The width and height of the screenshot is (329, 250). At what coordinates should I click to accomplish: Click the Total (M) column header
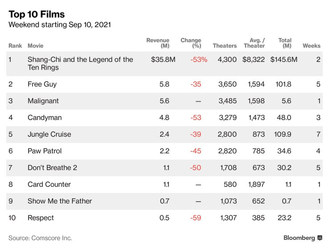285,43
